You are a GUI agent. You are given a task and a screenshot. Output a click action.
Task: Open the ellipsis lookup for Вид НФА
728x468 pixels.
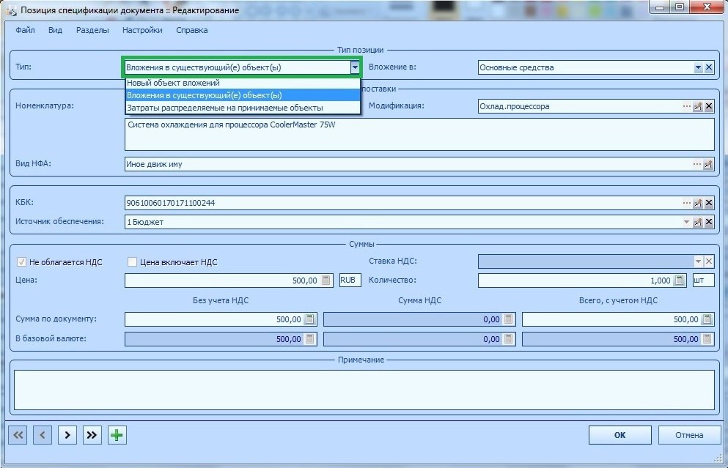tap(697, 164)
